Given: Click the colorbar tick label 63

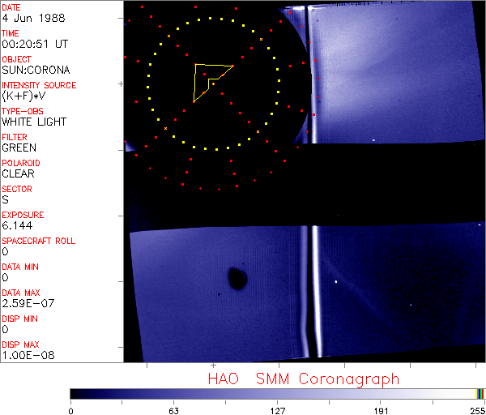Looking at the screenshot, I should pyautogui.click(x=173, y=409).
